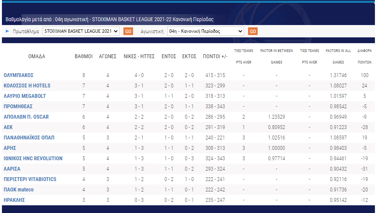Click points value 293 - 324
Screen dimensions: 378x213
coord(215,169)
